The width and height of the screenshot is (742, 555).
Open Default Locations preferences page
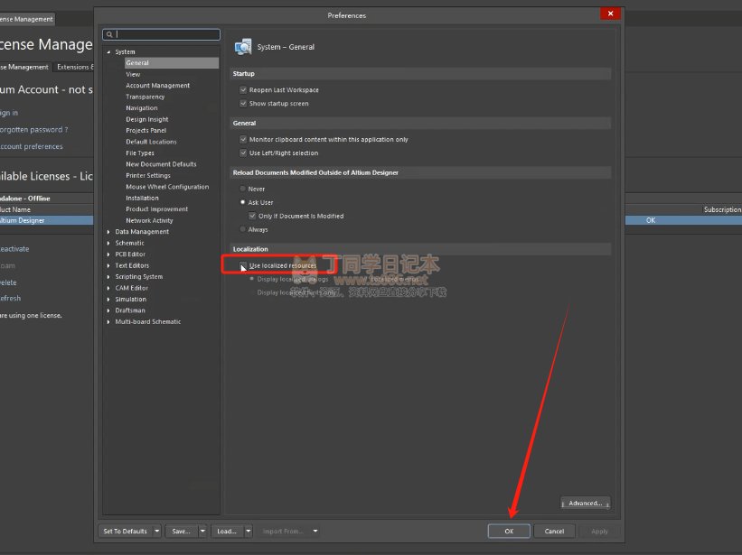pyautogui.click(x=151, y=142)
